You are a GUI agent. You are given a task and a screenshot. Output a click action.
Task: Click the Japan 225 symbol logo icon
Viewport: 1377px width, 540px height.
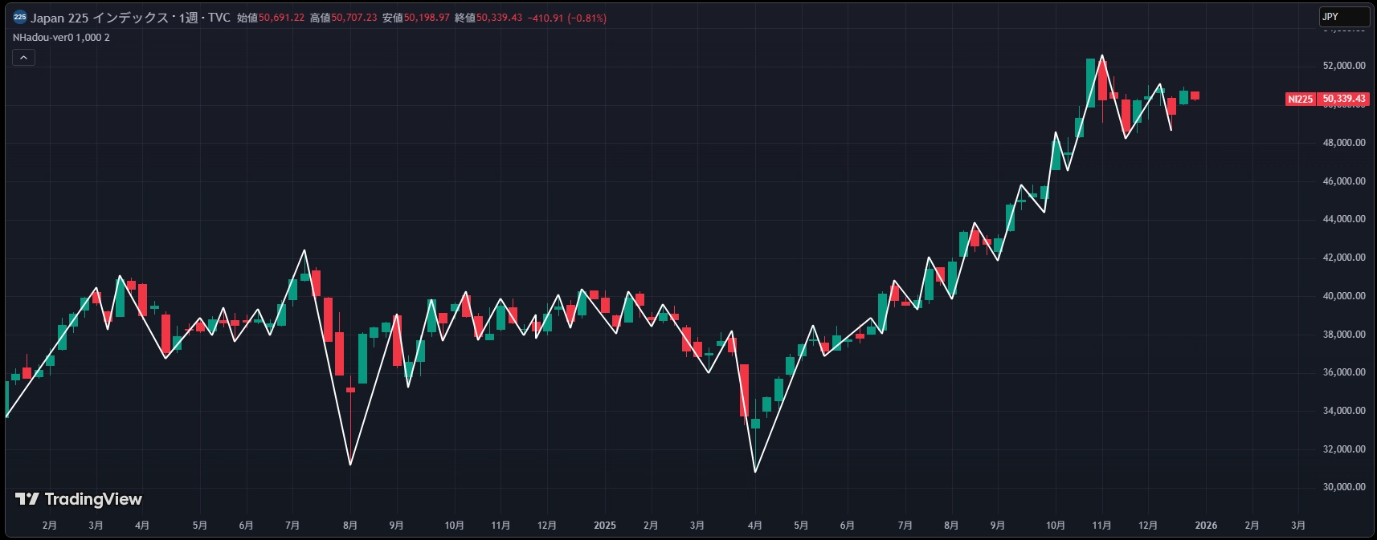pyautogui.click(x=20, y=17)
